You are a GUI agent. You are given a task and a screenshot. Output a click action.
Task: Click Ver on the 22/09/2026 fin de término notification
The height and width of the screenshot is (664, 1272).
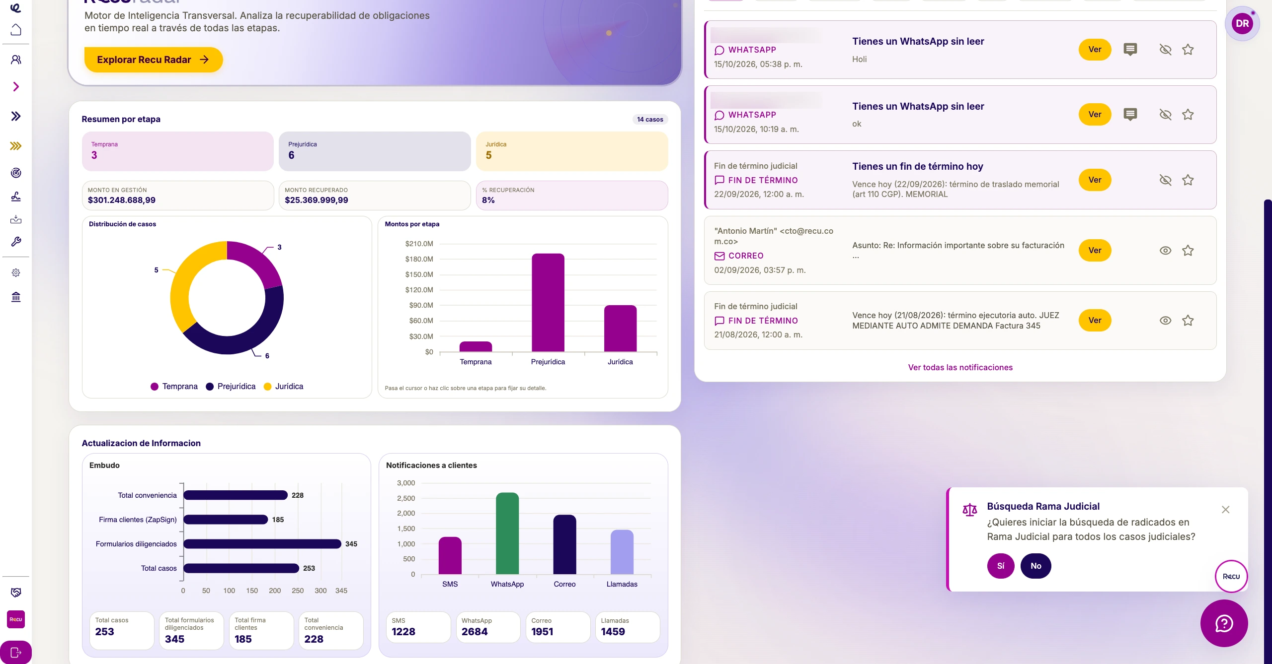click(1095, 180)
